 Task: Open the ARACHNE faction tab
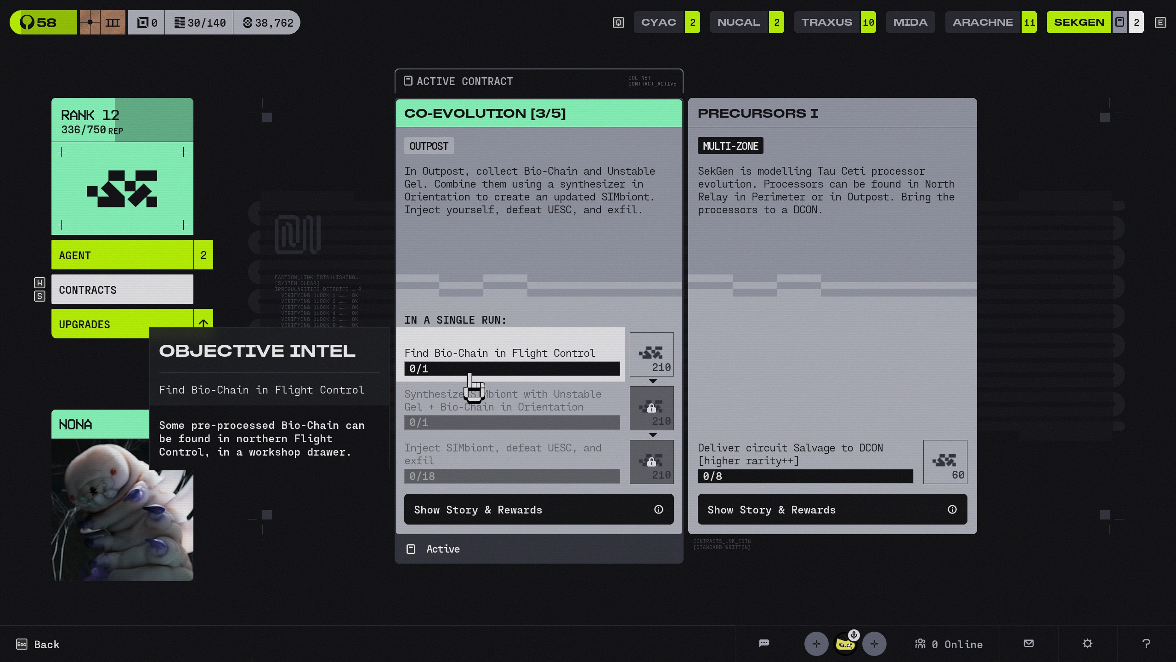983,22
